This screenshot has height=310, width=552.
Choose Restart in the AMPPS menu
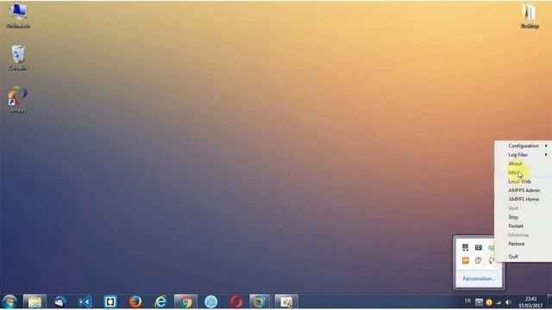point(524,226)
